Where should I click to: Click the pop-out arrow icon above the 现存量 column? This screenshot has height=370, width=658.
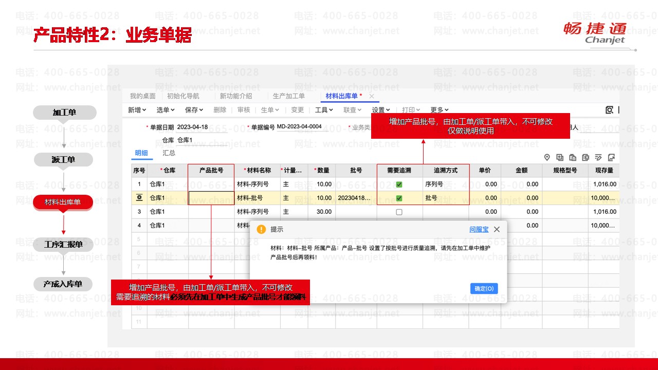coord(611,158)
